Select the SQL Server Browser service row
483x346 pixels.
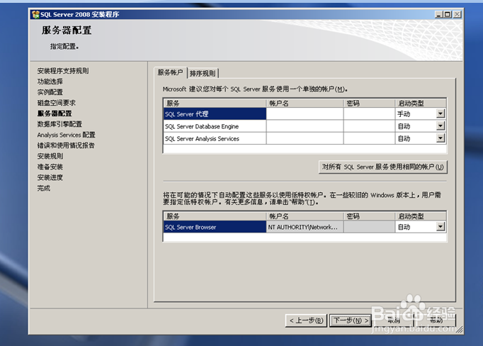[x=215, y=227]
